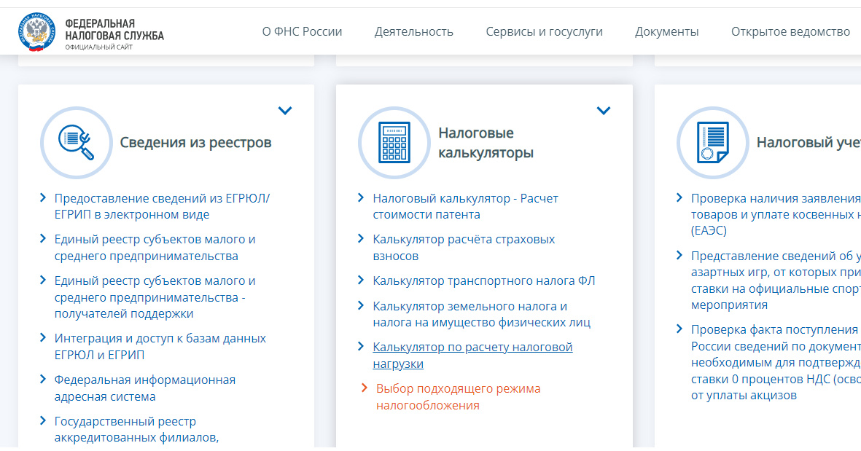This screenshot has width=861, height=451.
Task: Open the Сервисы и госуслуги menu
Action: (x=544, y=32)
